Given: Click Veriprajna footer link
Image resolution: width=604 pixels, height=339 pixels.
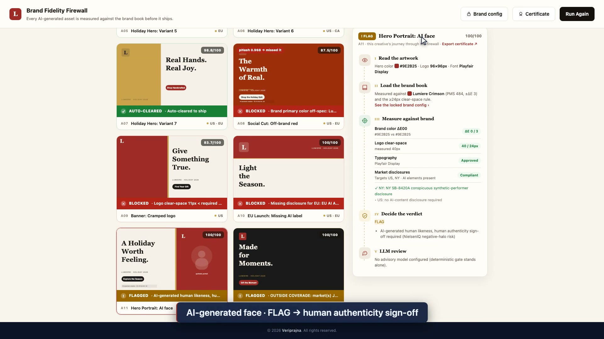Looking at the screenshot, I should click(291, 331).
